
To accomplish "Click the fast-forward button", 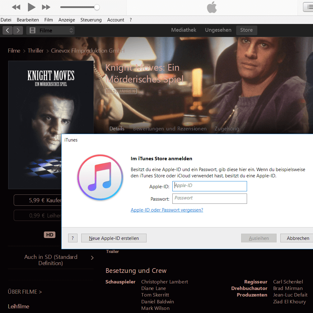I will [x=46, y=7].
